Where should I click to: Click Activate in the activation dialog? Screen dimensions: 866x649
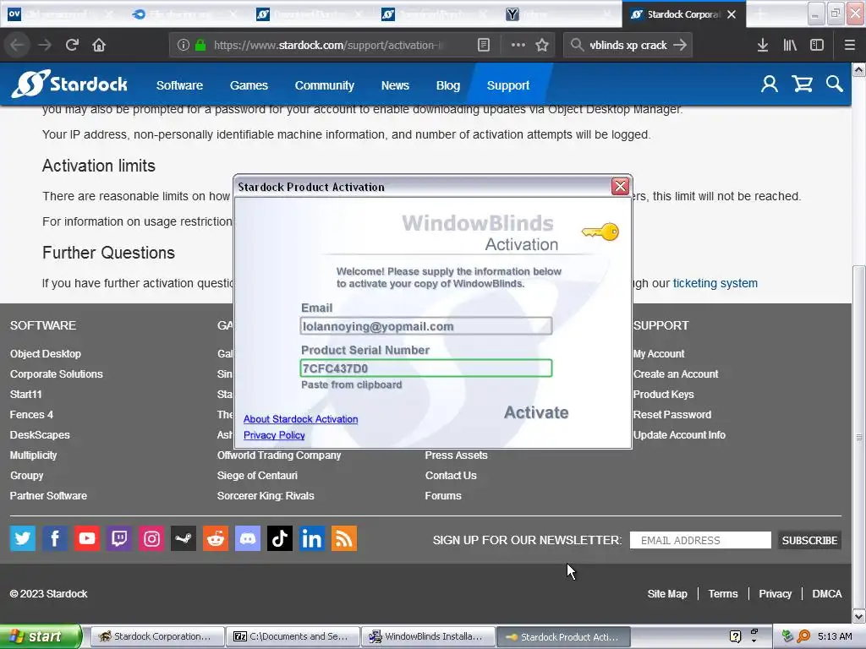pyautogui.click(x=536, y=412)
